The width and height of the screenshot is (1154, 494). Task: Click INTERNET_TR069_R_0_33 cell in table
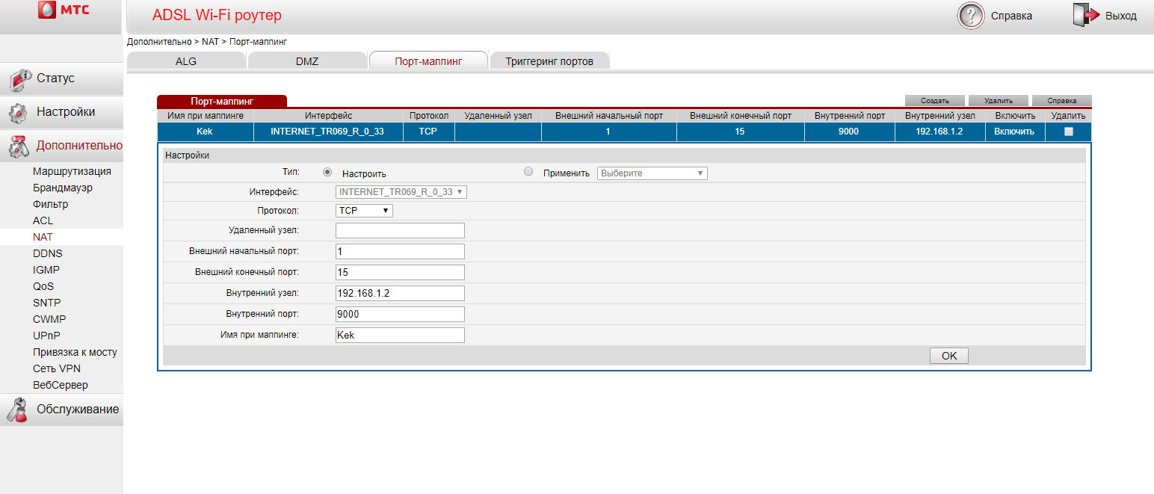(x=329, y=132)
